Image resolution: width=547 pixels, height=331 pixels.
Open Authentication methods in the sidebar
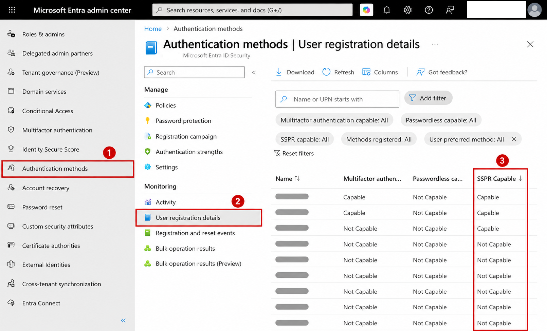(68, 169)
